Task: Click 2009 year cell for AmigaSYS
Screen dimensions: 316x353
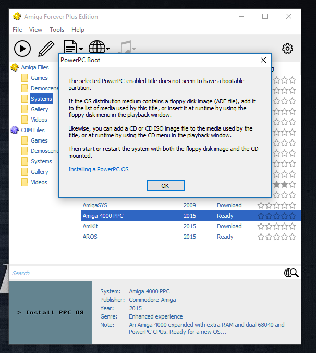Action: pos(190,205)
